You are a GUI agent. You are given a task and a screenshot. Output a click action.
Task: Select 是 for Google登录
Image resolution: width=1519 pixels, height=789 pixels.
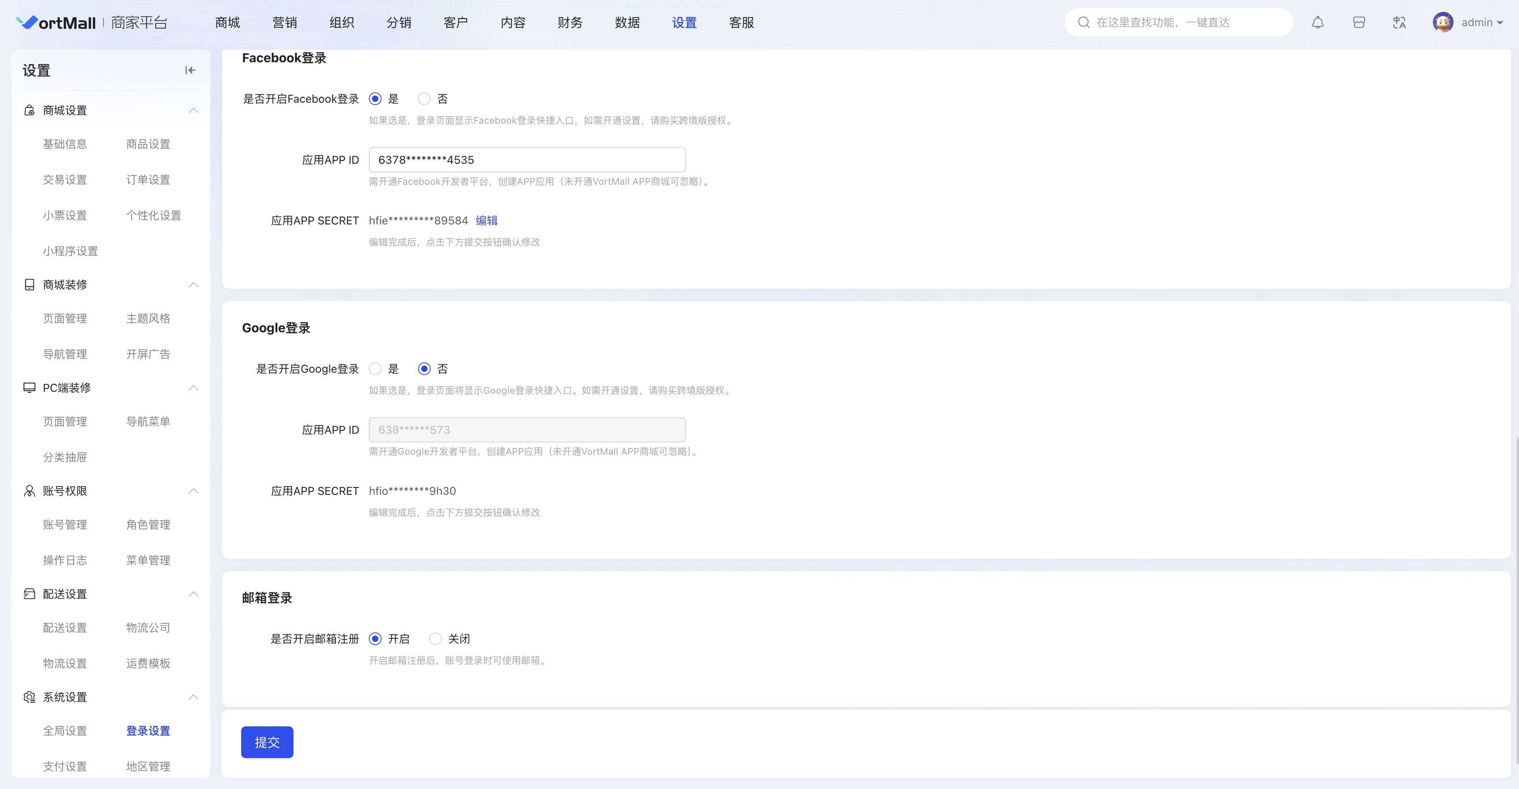375,369
